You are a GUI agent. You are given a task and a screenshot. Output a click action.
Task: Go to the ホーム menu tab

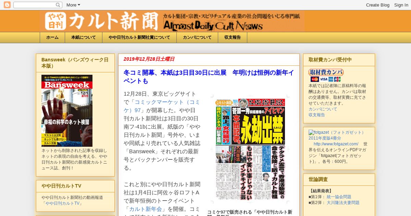coord(52,37)
